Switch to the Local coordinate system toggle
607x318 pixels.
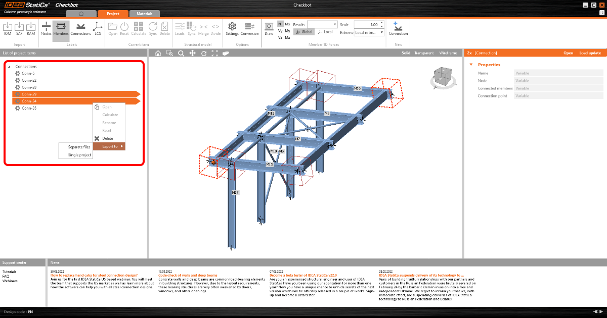pos(325,32)
